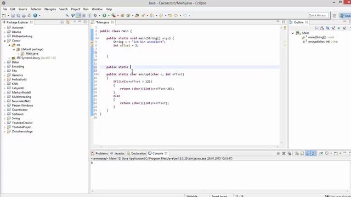The height and width of the screenshot is (197, 351).
Task: Expand the JRE System Library node
Action: 9,58
